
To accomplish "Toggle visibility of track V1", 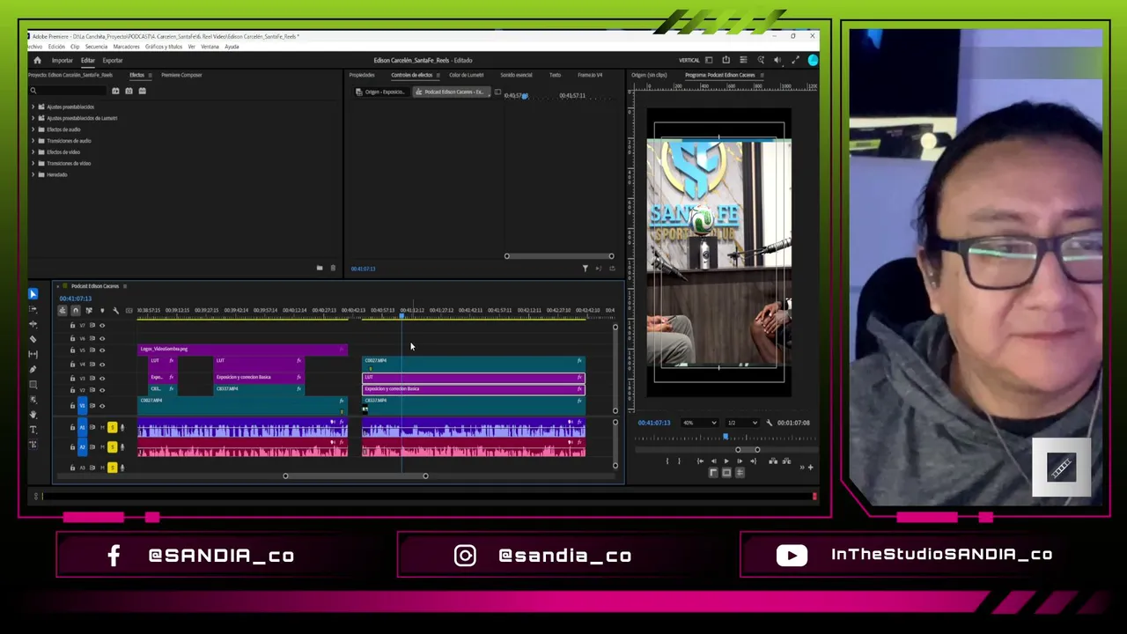I will point(102,406).
